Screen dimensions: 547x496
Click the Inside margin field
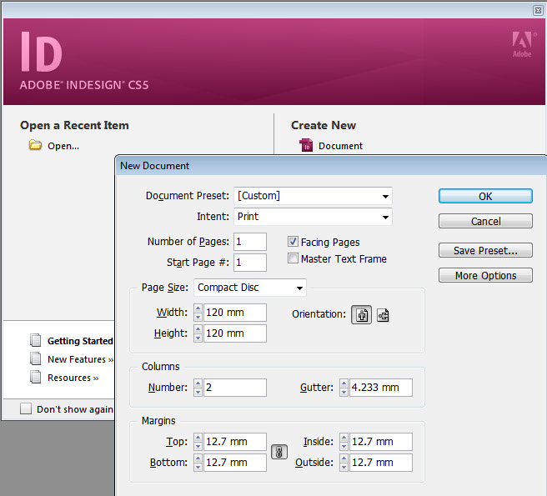(380, 442)
